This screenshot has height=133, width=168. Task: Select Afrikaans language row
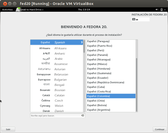click(57, 48)
